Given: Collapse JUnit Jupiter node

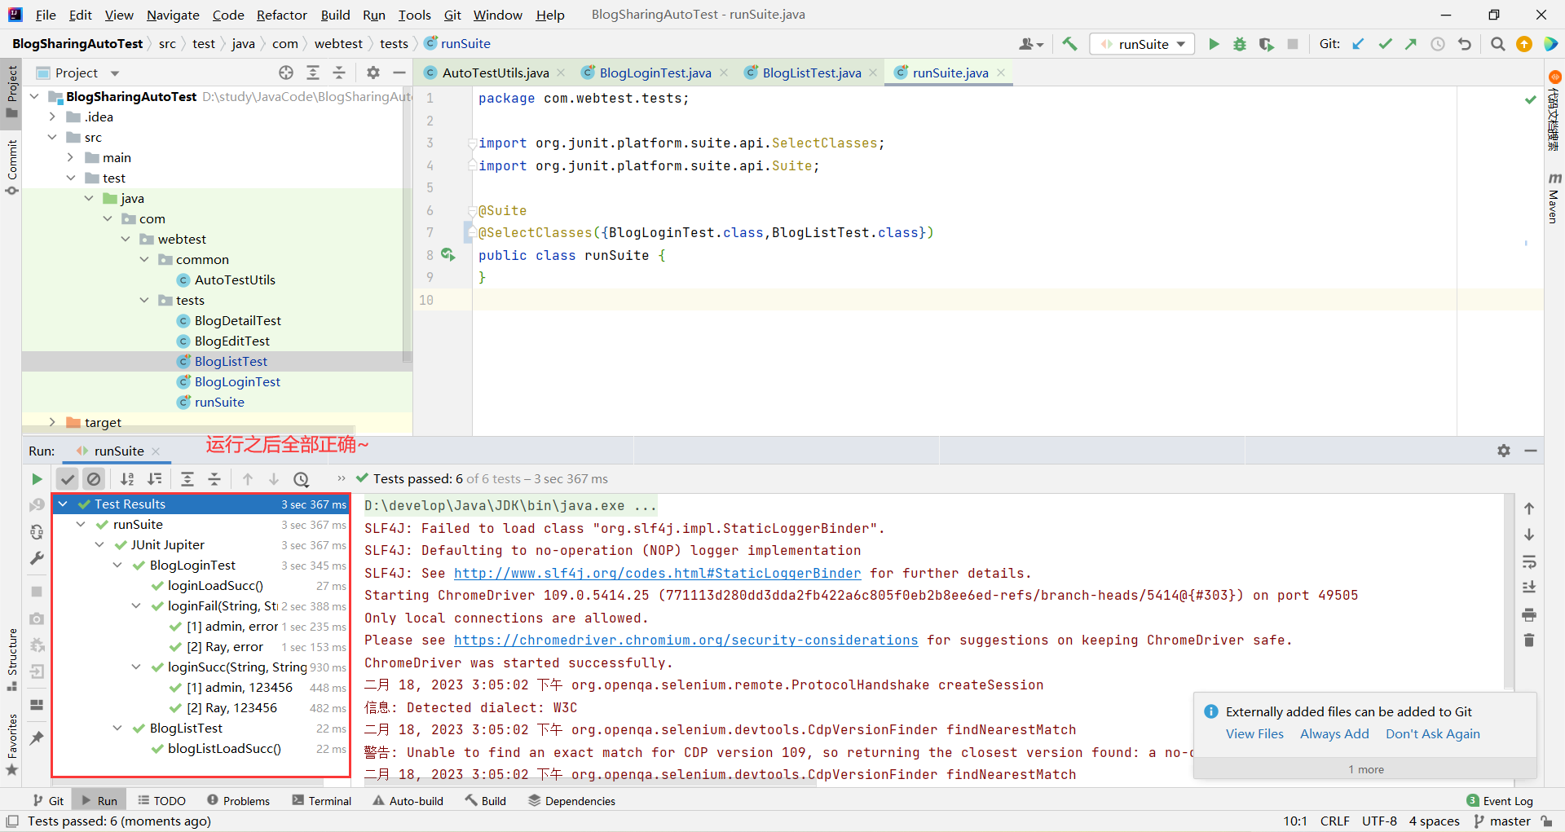Looking at the screenshot, I should coord(99,545).
